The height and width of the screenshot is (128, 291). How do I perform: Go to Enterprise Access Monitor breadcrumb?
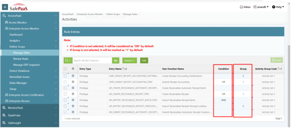90,14
